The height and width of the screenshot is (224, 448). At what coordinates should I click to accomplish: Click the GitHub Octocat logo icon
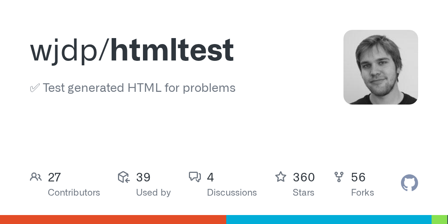409,183
